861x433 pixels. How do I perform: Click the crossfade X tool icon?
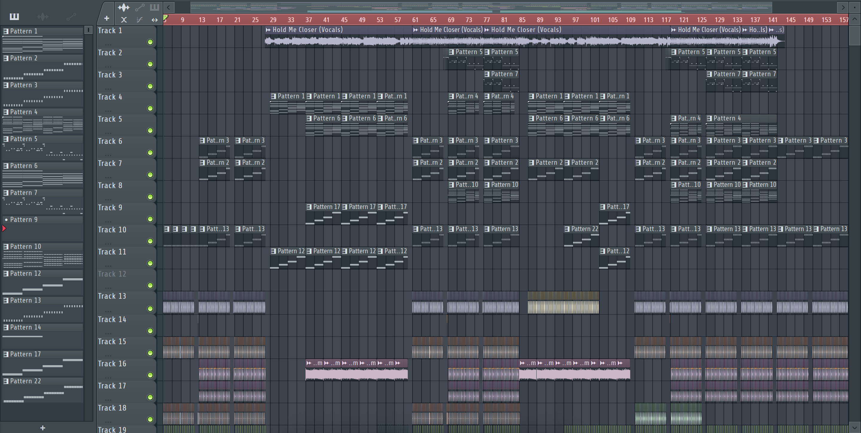(124, 20)
